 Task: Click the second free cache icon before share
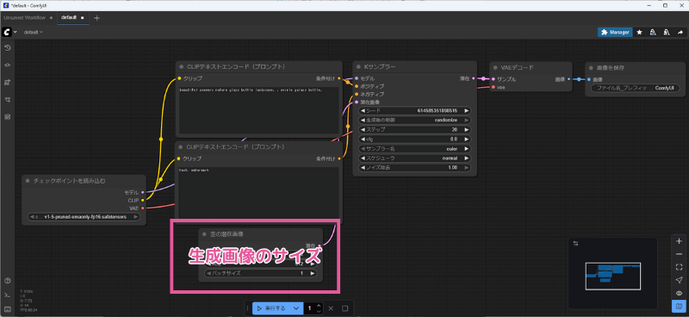(x=667, y=32)
